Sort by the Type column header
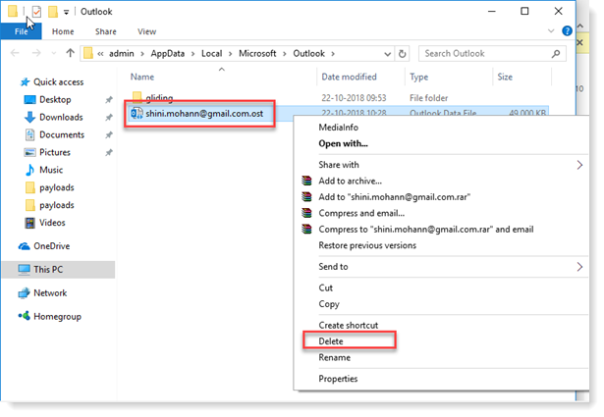This screenshot has width=604, height=417. 418,77
